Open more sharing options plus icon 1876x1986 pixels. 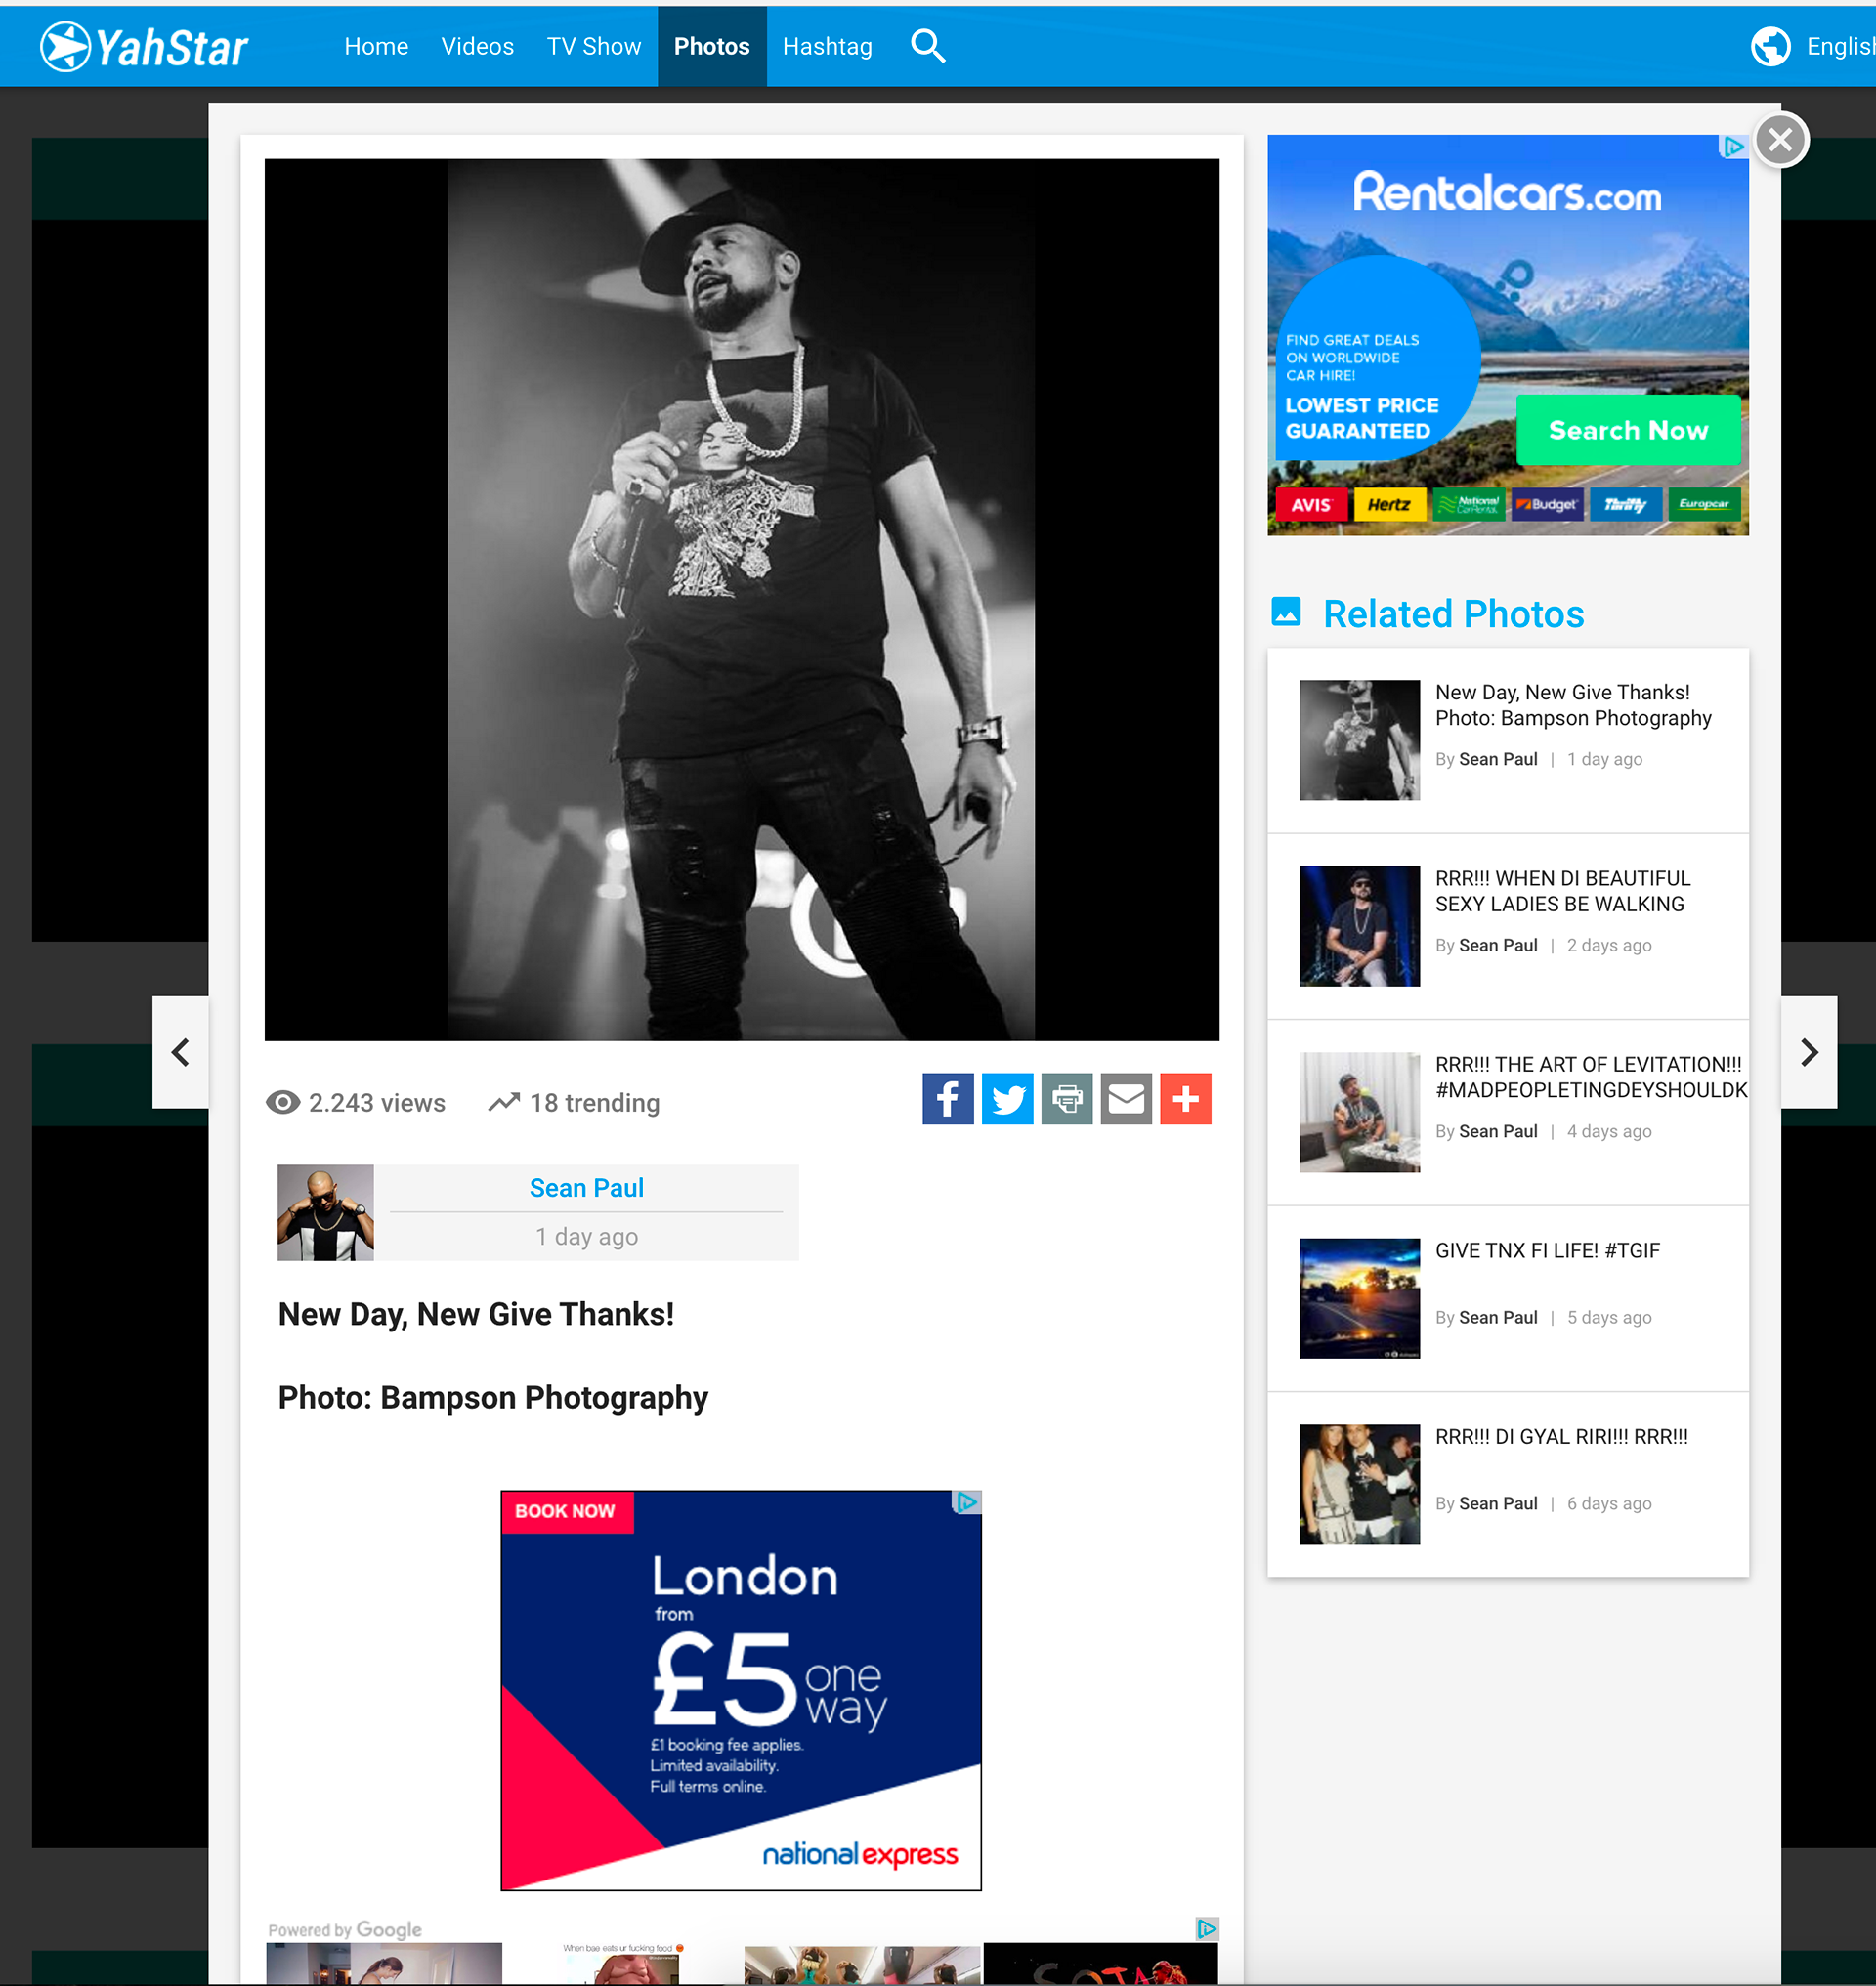pyautogui.click(x=1185, y=1099)
